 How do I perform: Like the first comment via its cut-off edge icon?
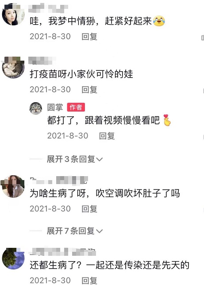203,38
